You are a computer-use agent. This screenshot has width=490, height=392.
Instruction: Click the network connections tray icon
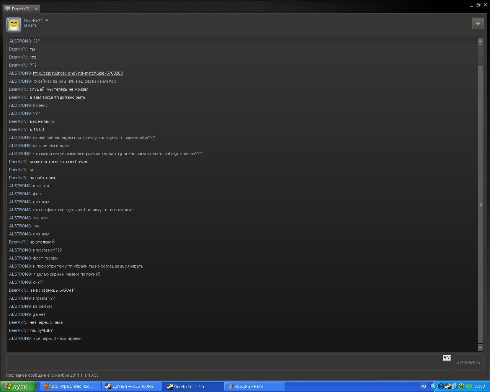tap(454, 386)
